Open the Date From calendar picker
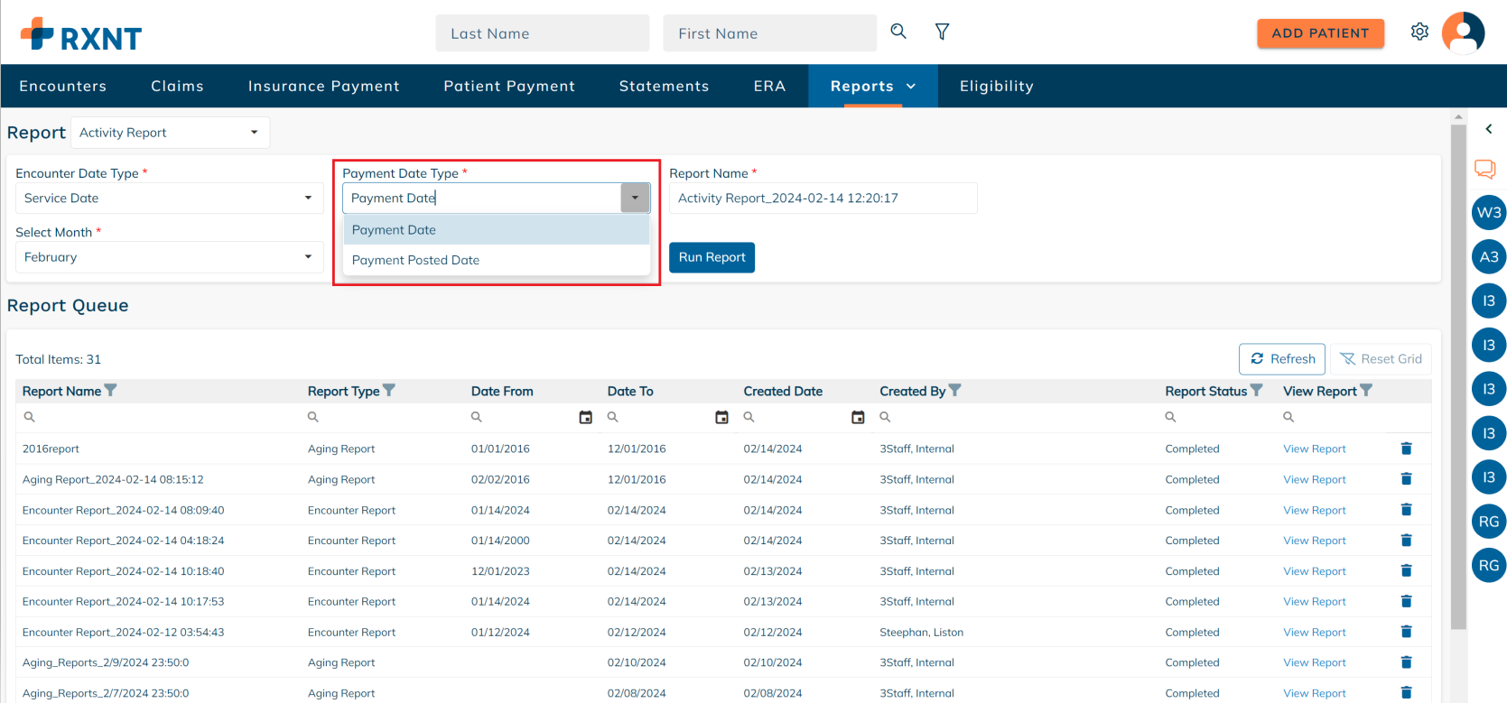This screenshot has width=1507, height=703. pyautogui.click(x=585, y=417)
